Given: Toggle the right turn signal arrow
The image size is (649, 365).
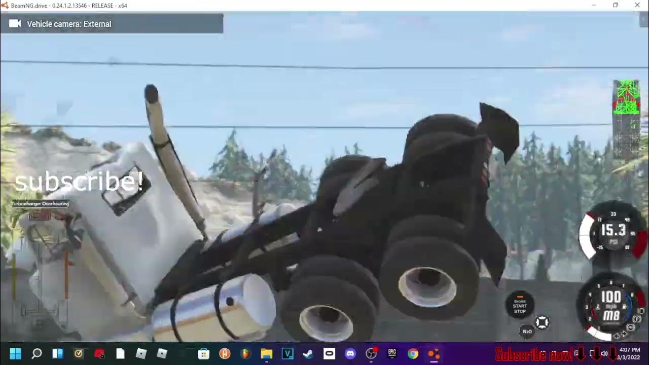Looking at the screenshot, I should coord(624,334).
